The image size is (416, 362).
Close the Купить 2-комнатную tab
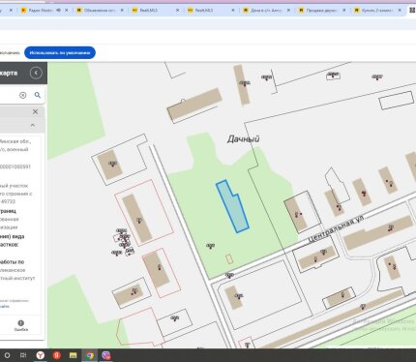click(400, 11)
